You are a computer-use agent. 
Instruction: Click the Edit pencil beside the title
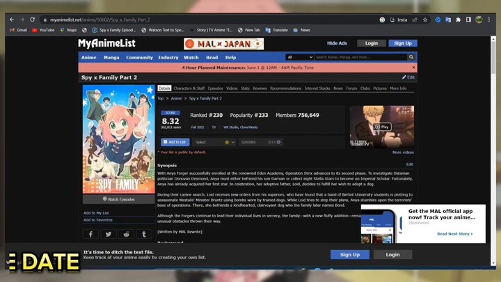point(408,77)
